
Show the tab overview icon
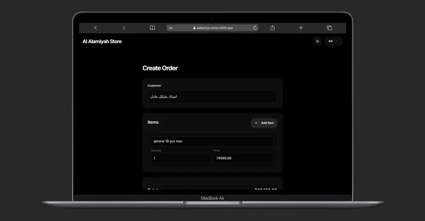tap(329, 28)
